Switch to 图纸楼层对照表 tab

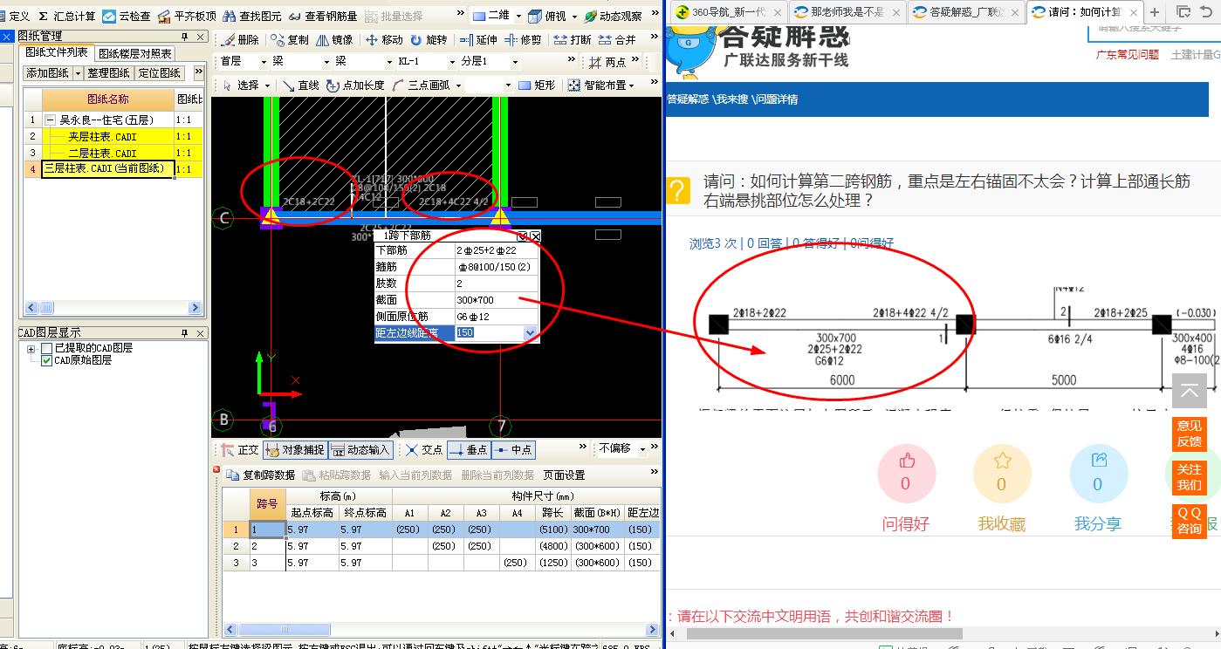pyautogui.click(x=135, y=54)
